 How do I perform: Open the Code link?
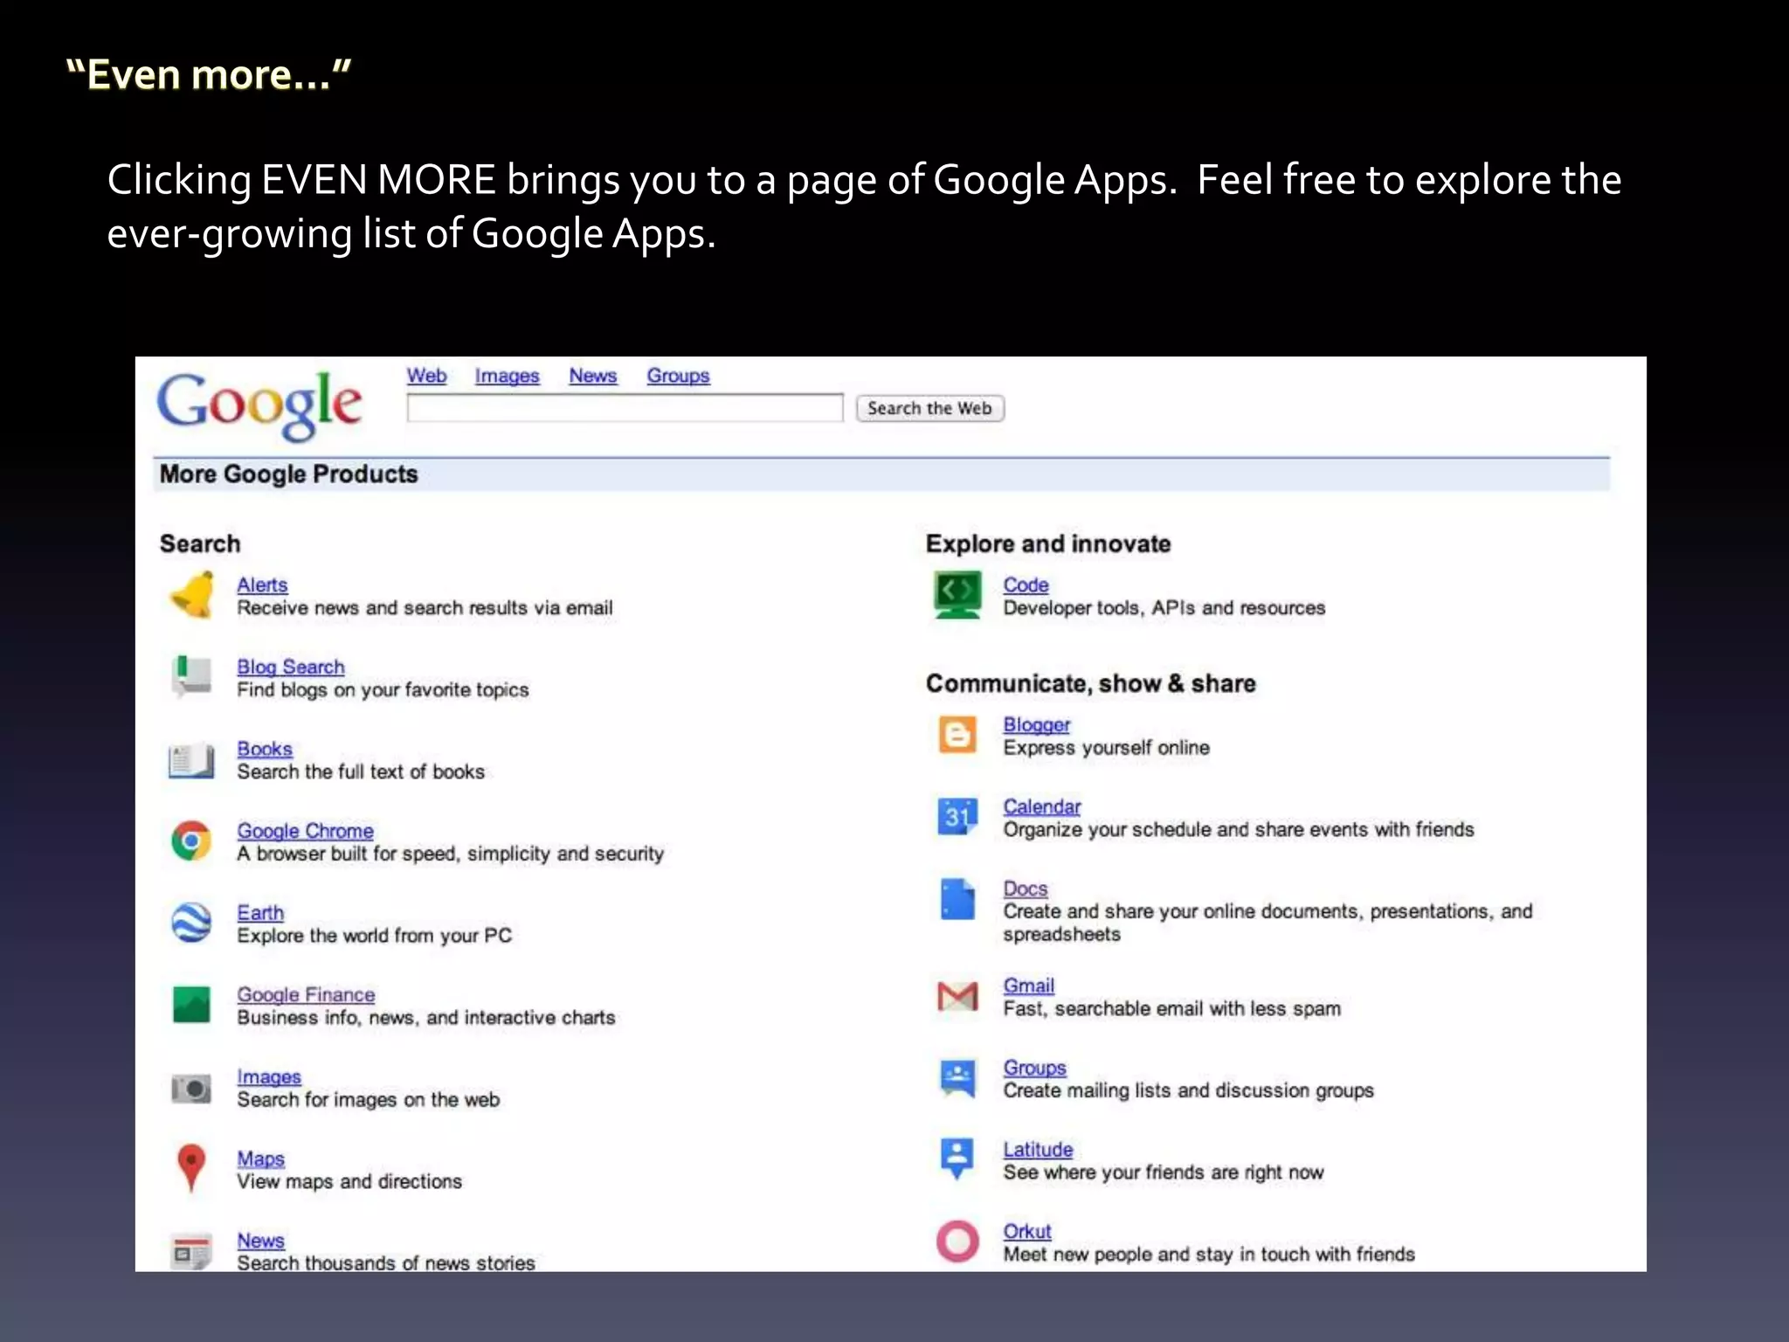point(1026,585)
